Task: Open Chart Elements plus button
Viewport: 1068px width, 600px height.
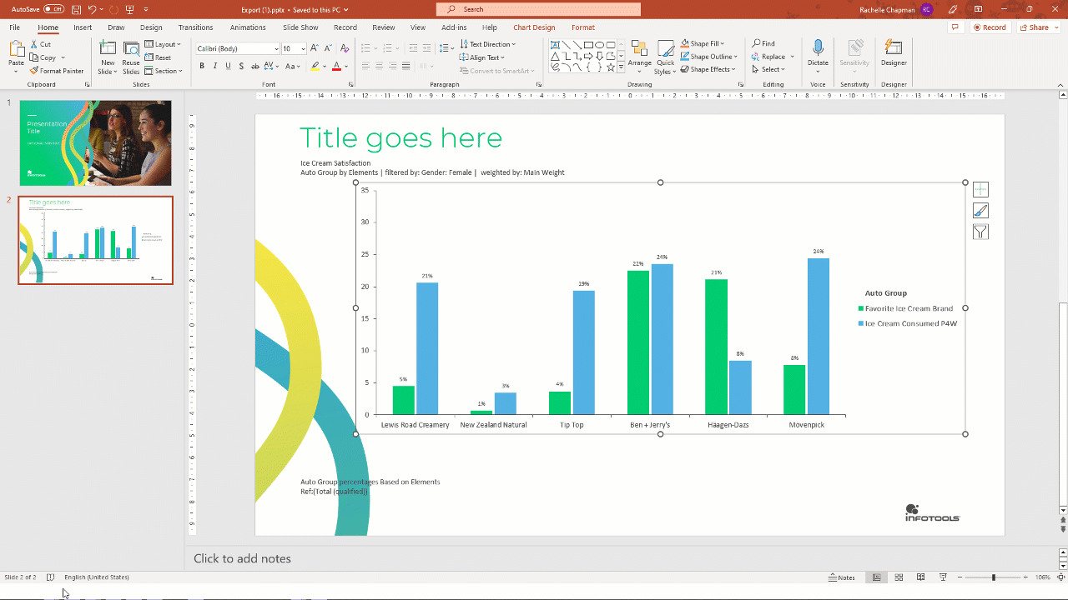Action: [x=980, y=189]
